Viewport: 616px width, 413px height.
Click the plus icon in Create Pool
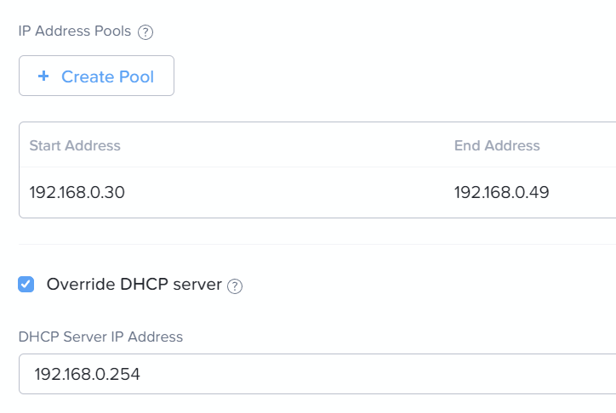tap(43, 76)
